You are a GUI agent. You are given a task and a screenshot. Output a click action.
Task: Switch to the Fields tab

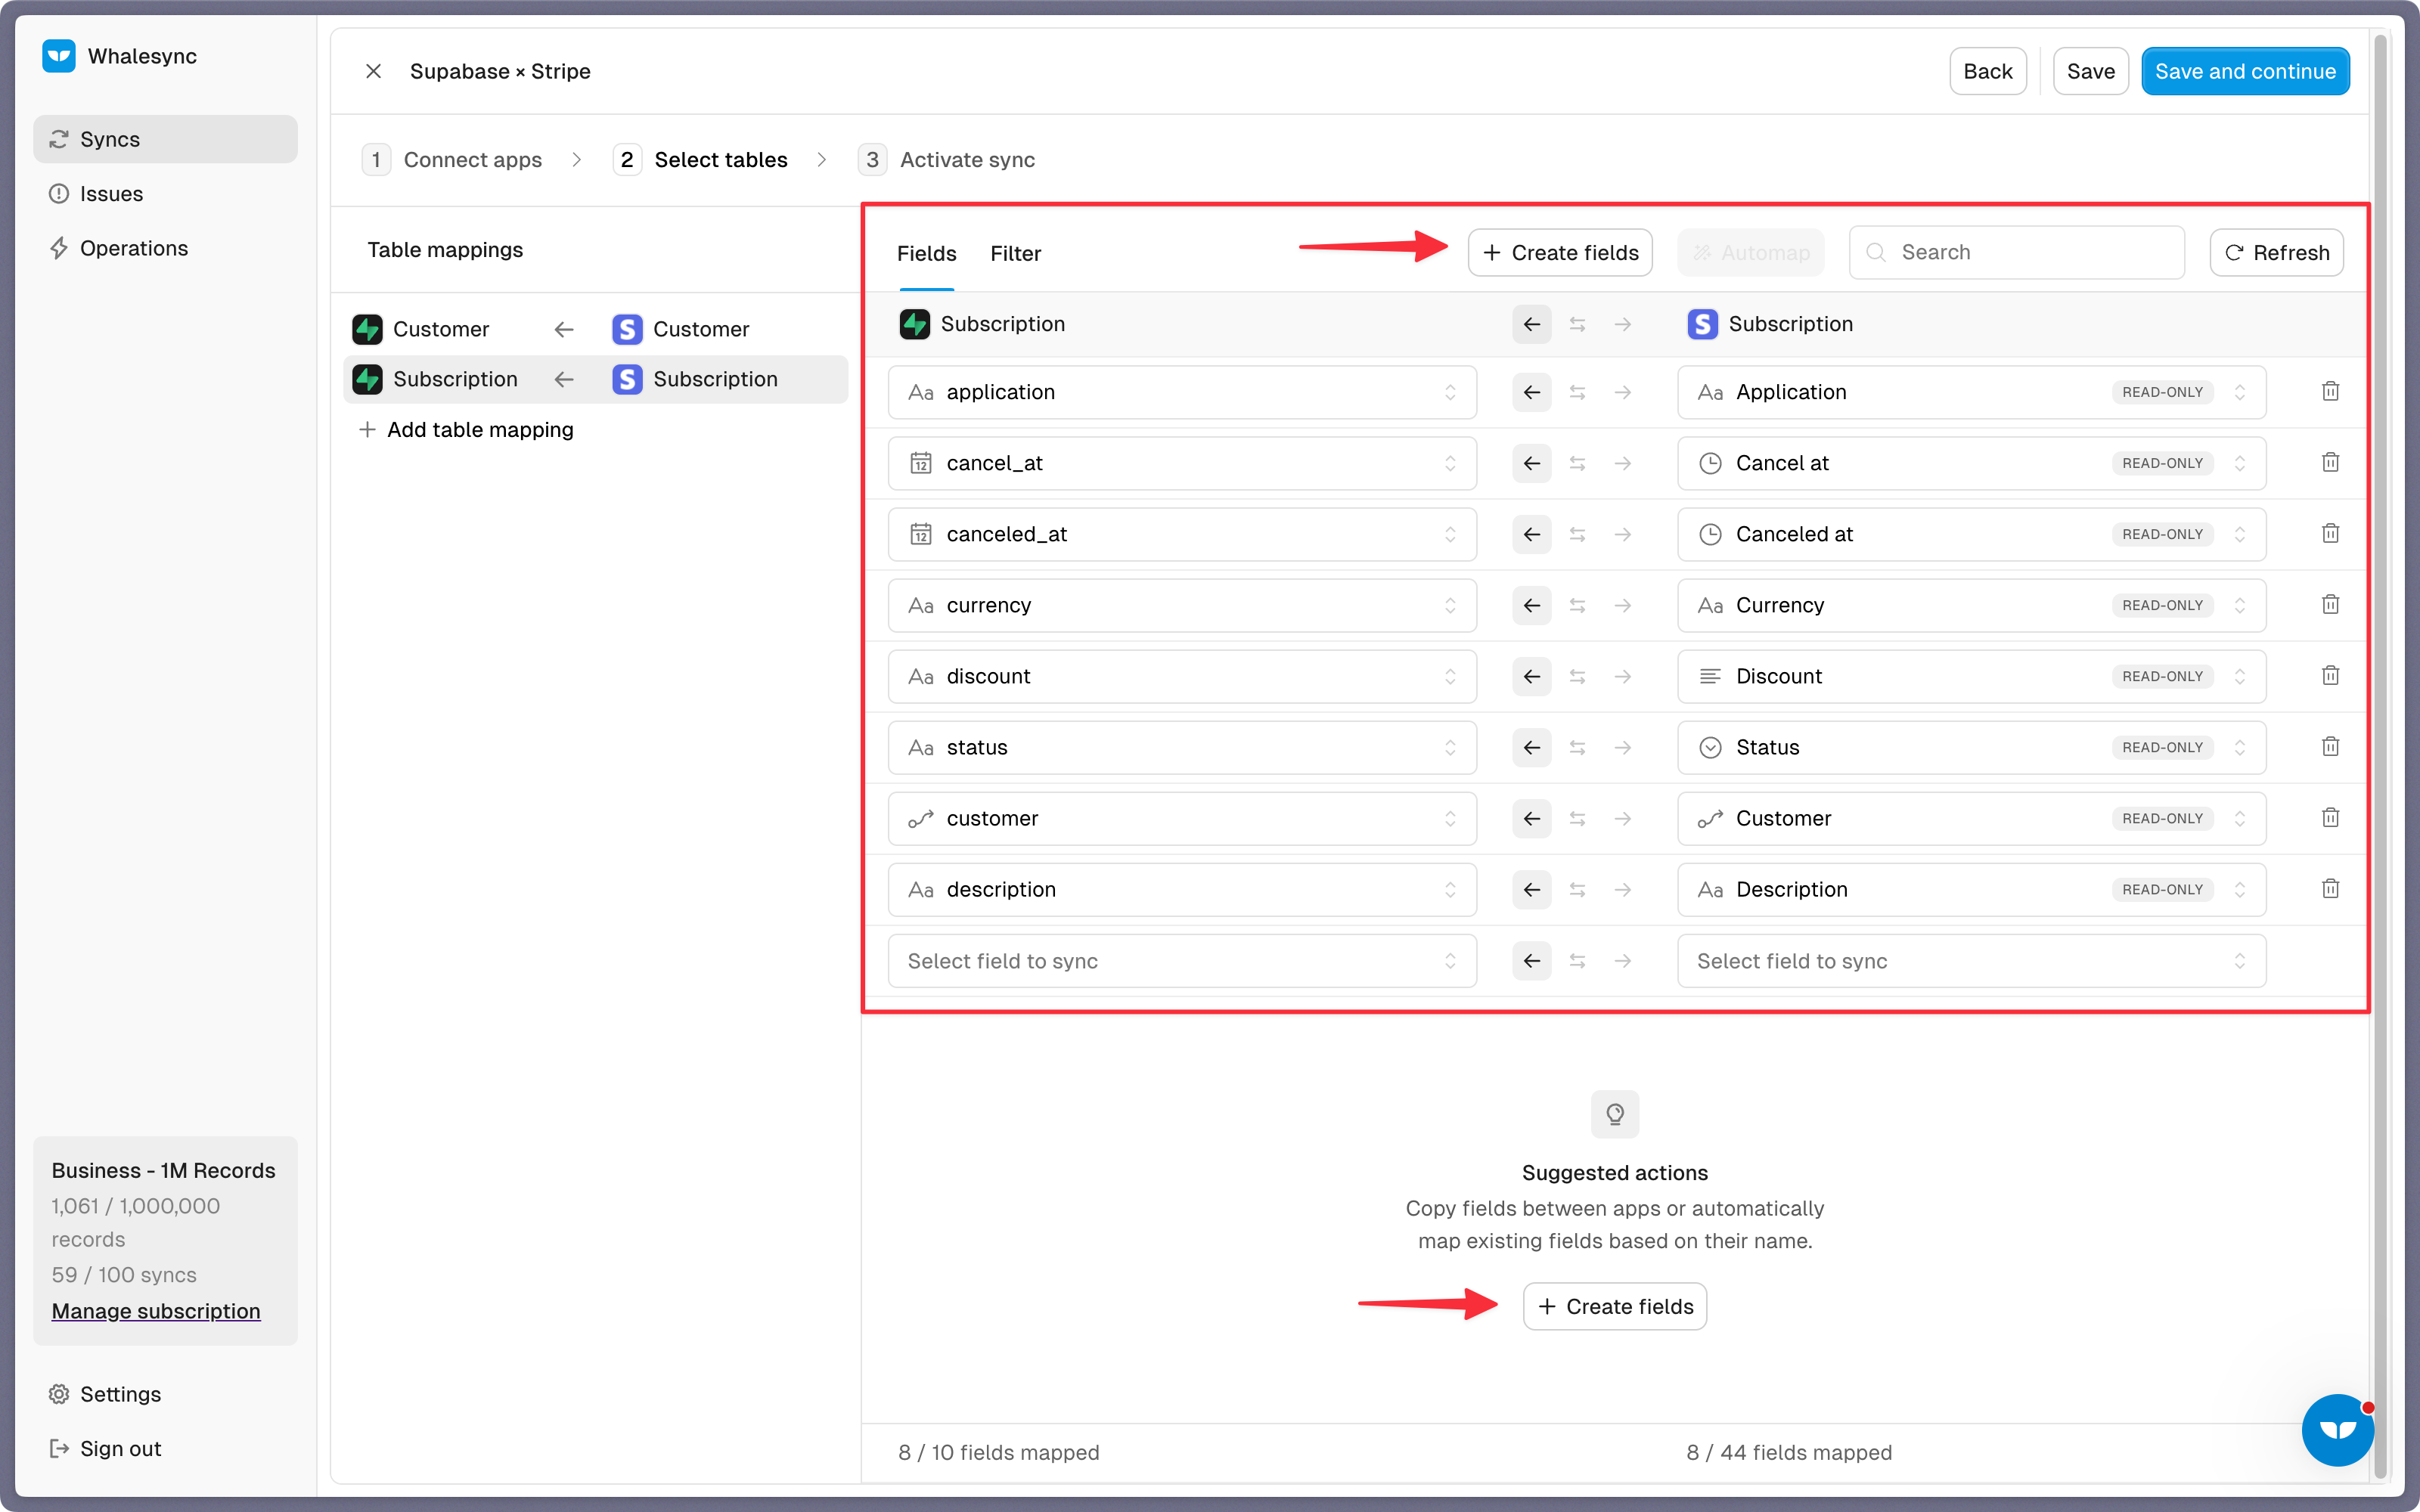pyautogui.click(x=926, y=253)
